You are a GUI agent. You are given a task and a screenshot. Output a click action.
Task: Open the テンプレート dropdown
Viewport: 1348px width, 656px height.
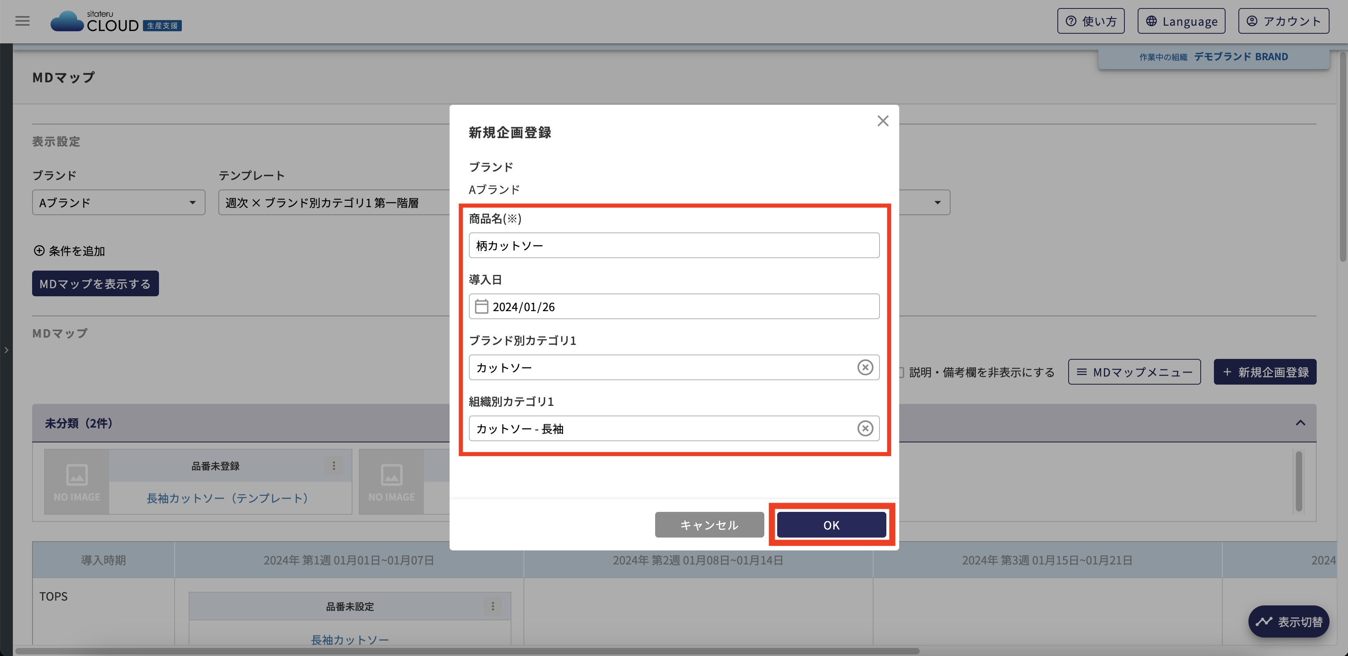click(x=334, y=203)
